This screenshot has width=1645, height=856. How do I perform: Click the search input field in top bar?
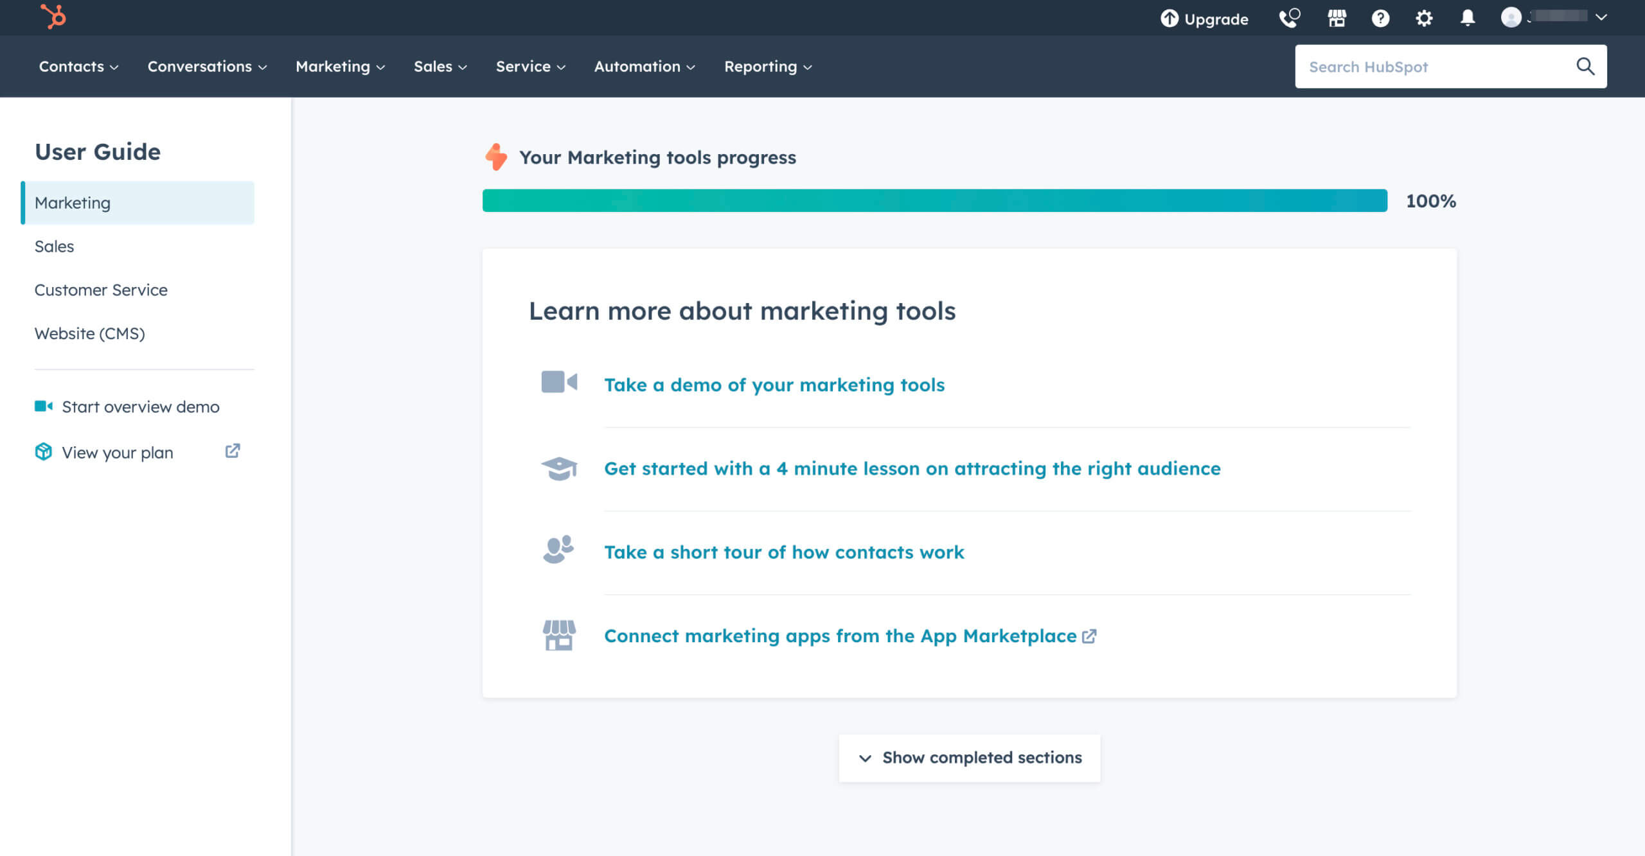(x=1437, y=66)
